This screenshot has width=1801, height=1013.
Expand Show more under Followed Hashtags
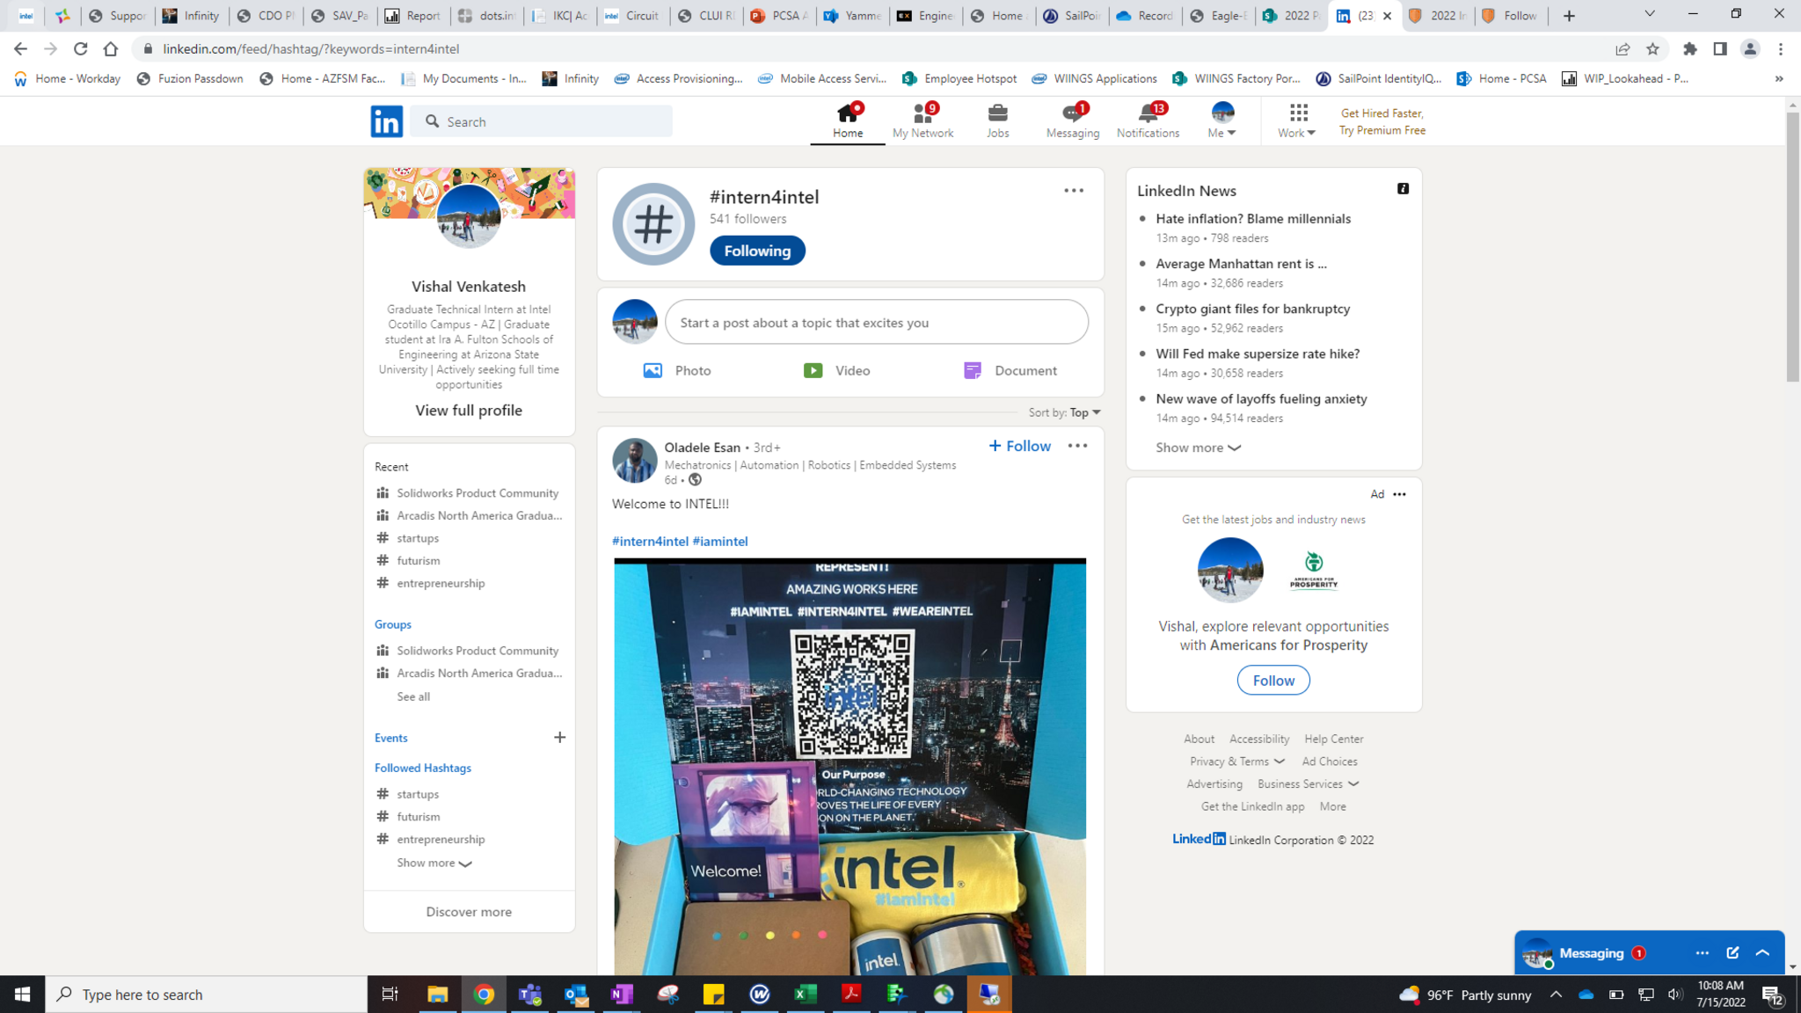(434, 863)
